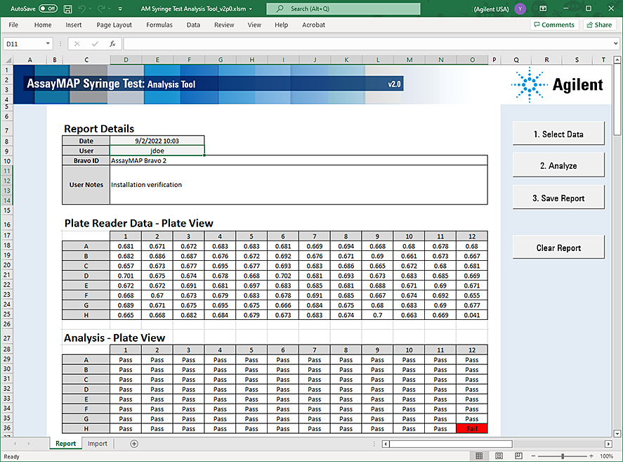Add a new sheet with the plus icon
Viewport: 623px width, 462px height.
134,444
